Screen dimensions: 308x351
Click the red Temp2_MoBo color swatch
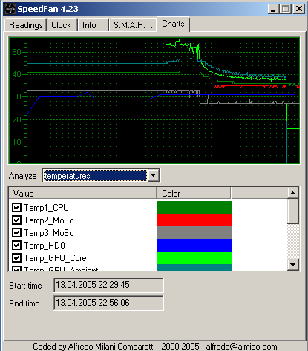pyautogui.click(x=194, y=220)
